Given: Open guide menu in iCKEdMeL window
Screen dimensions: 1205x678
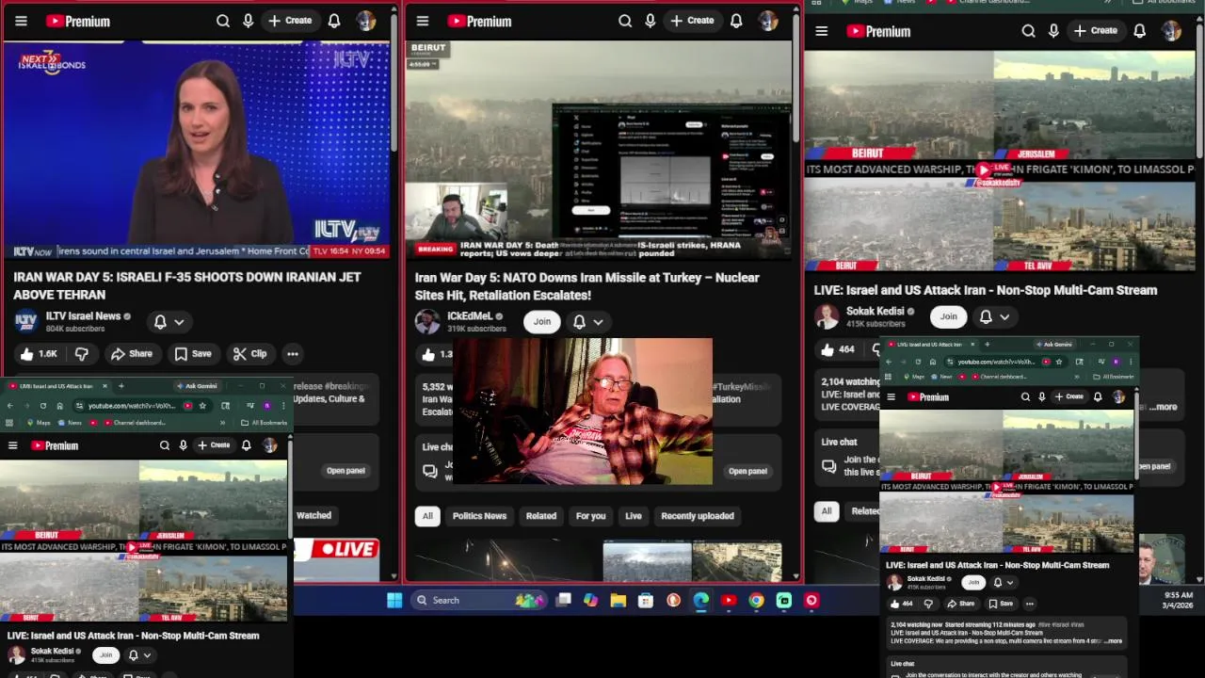Looking at the screenshot, I should (423, 21).
